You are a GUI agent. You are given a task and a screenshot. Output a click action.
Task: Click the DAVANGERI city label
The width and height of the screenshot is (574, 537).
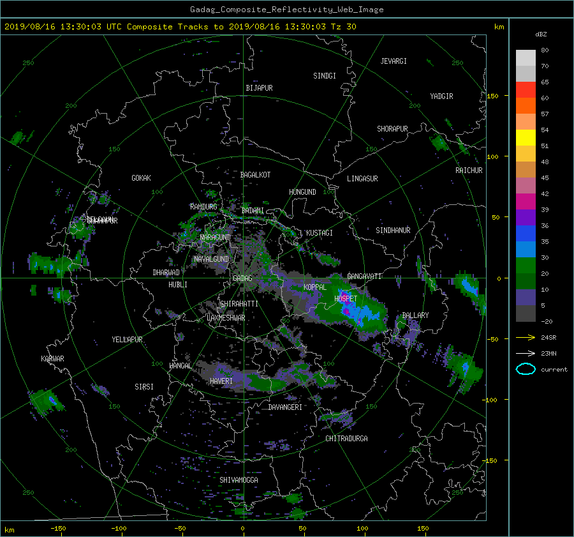tap(285, 407)
